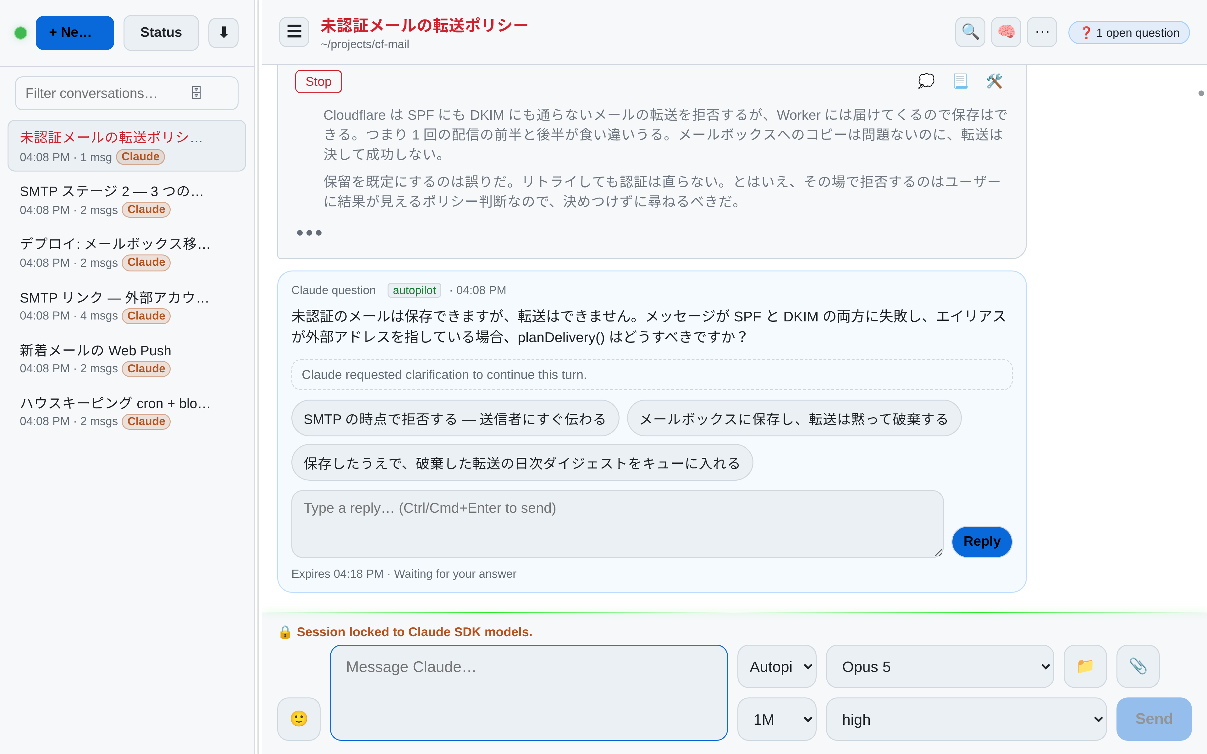Click the green connection status dot

tap(20, 33)
